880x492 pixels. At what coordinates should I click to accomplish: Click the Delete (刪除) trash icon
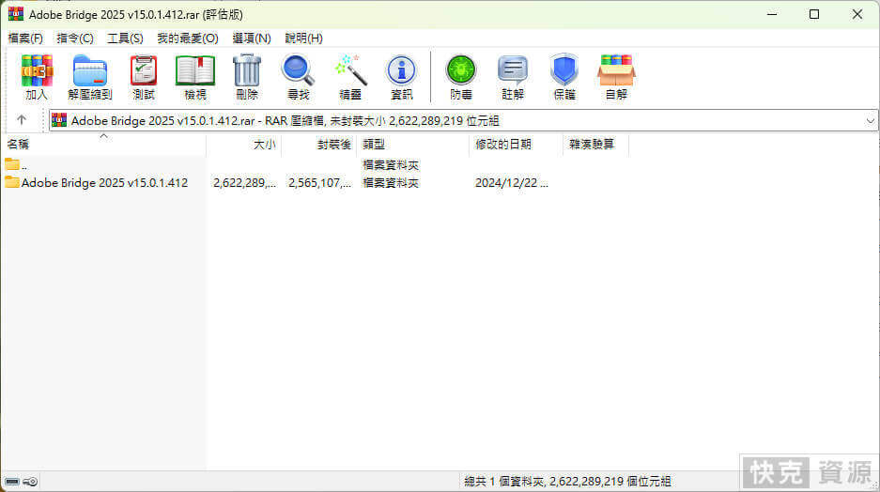[x=247, y=77]
